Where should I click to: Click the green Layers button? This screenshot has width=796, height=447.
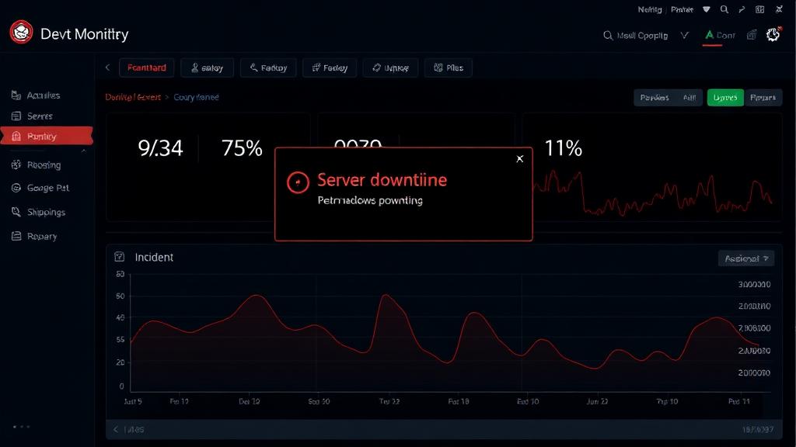(x=725, y=97)
